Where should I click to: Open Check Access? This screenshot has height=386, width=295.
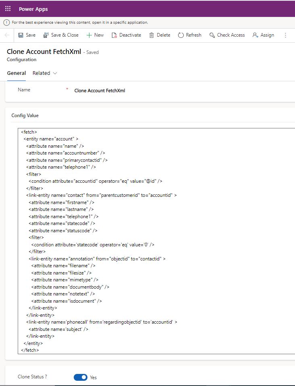point(227,35)
